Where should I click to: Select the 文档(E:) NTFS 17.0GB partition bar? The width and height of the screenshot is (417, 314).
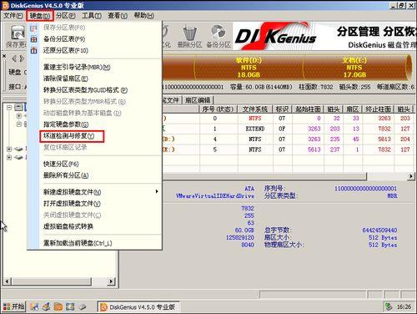(354, 68)
